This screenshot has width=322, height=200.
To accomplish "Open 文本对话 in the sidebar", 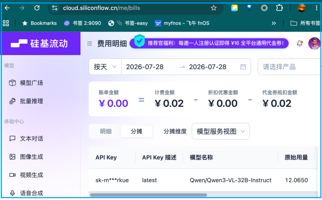I will pyautogui.click(x=26, y=138).
